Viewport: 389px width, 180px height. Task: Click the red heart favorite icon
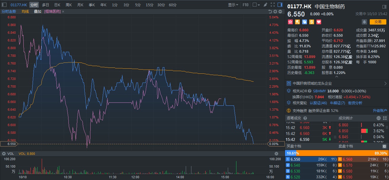coord(319,22)
